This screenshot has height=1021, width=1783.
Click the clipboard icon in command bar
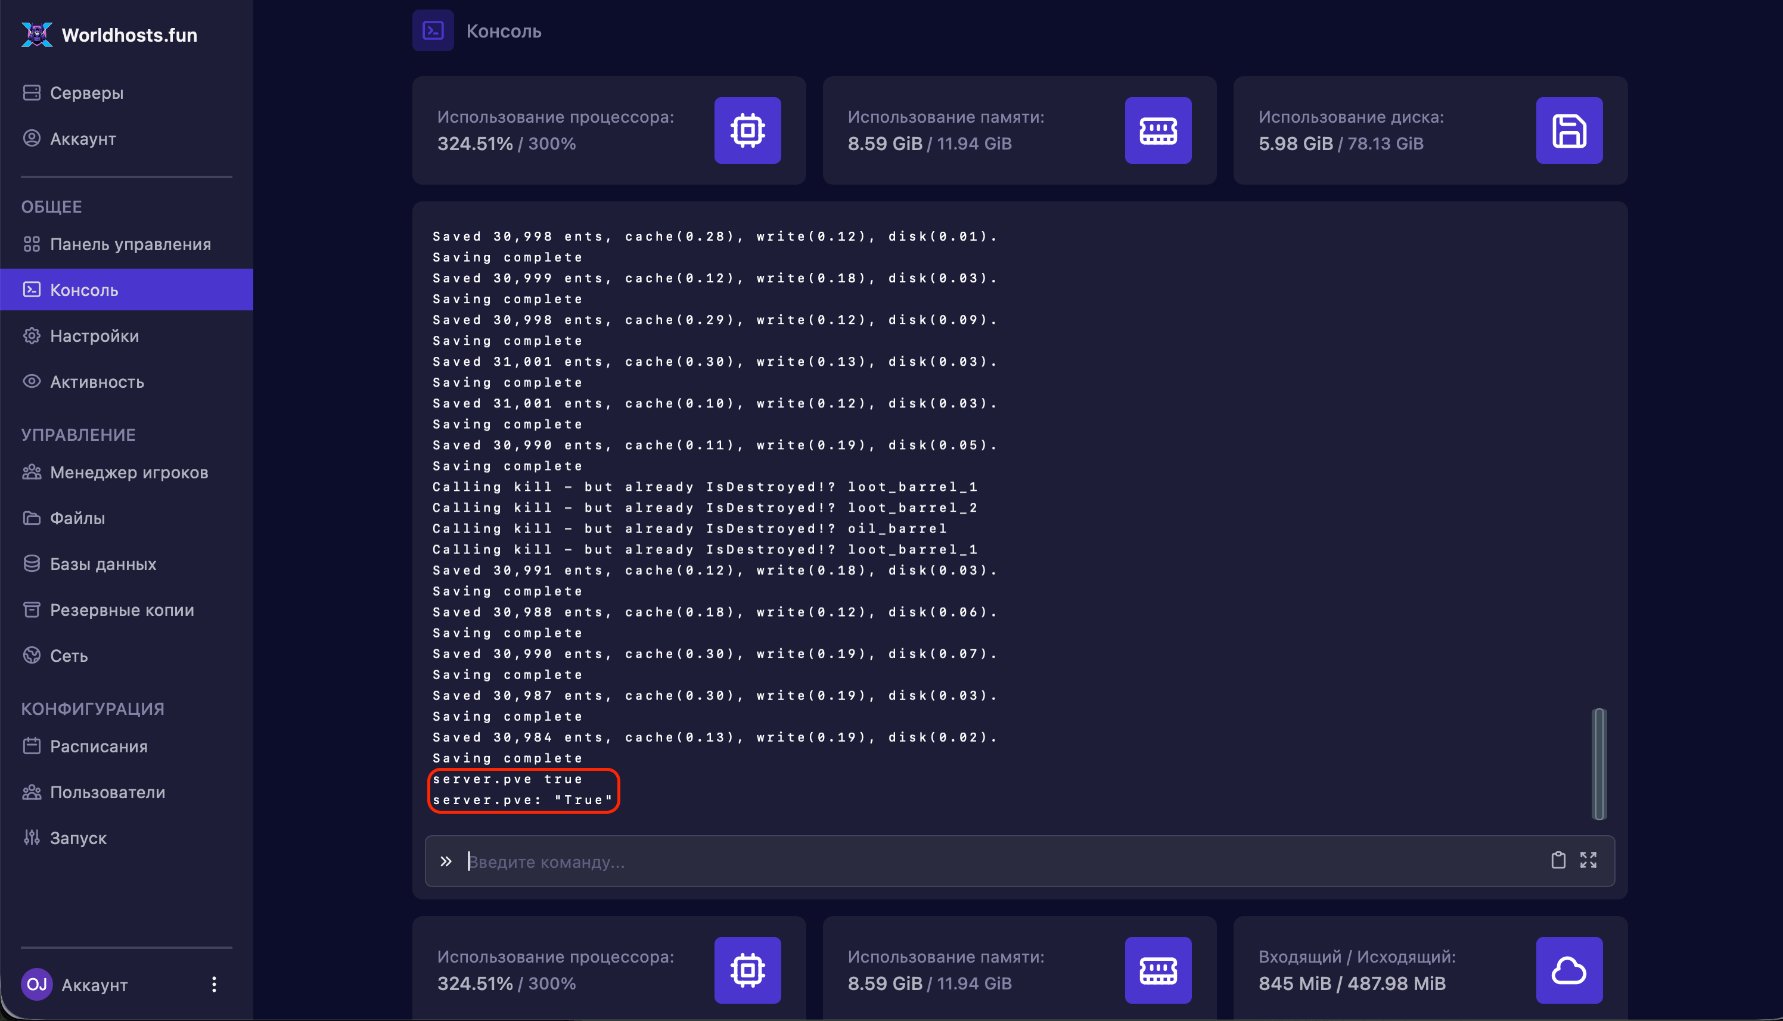(x=1558, y=860)
